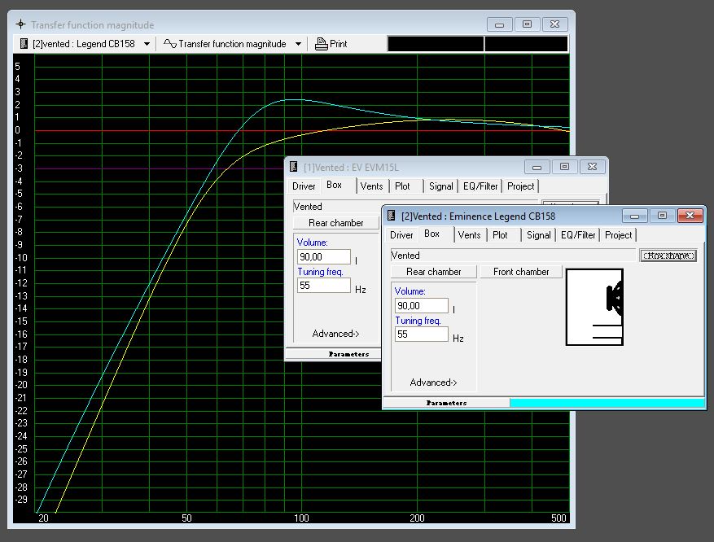This screenshot has width=714, height=542.
Task: Click the vented box diagram preview
Action: [x=594, y=307]
